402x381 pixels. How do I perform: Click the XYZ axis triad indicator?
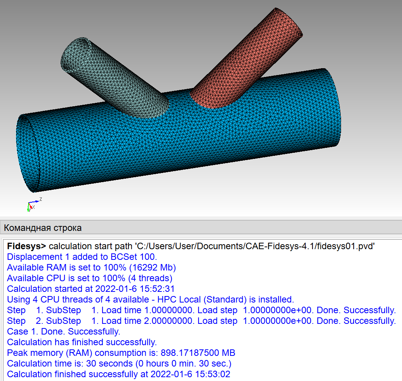[34, 205]
